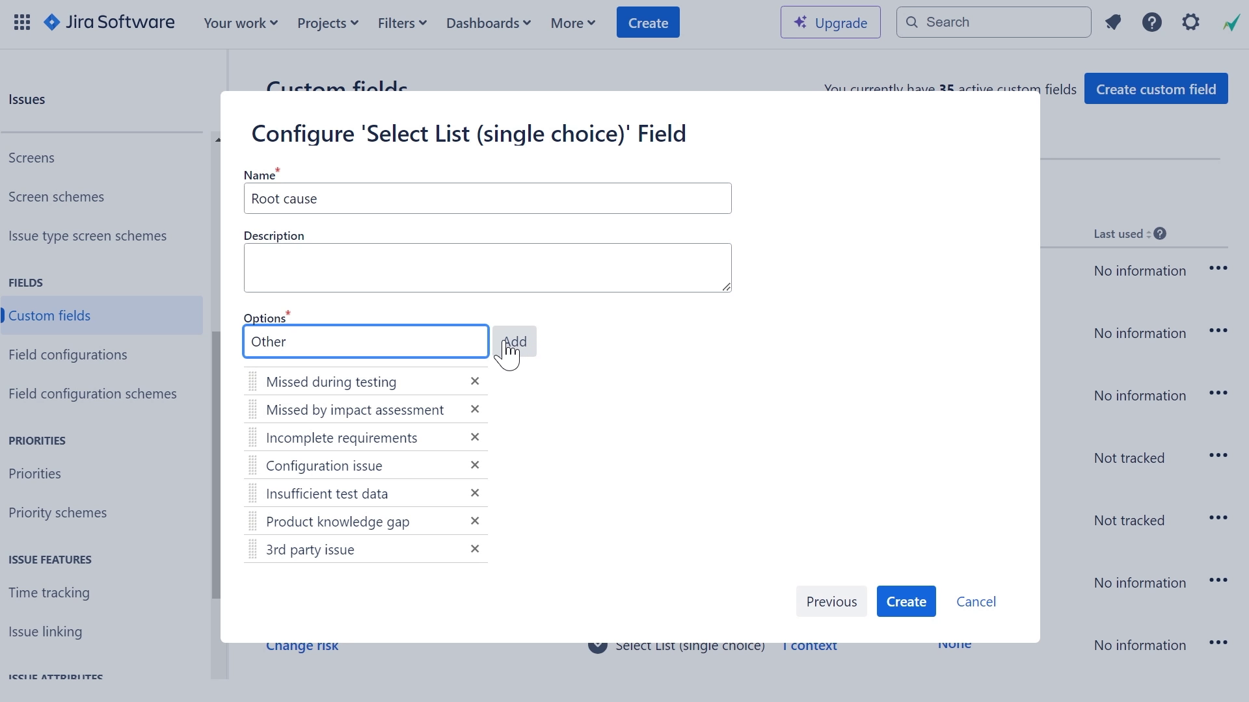Cancel the field configuration dialog
Image resolution: width=1249 pixels, height=702 pixels.
(x=976, y=601)
